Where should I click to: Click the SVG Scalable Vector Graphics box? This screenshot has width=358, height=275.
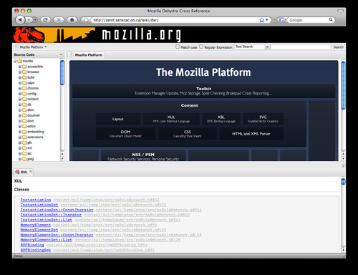point(263,119)
